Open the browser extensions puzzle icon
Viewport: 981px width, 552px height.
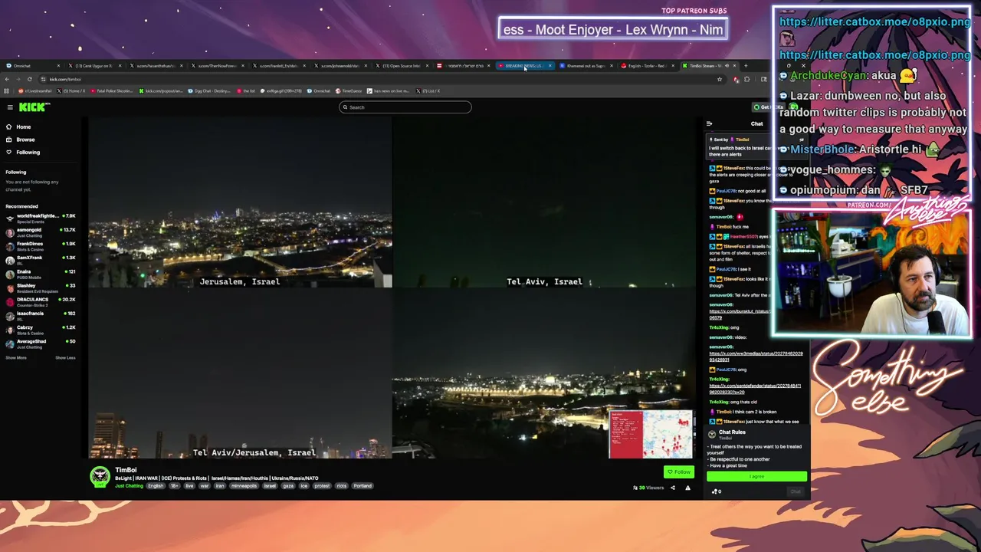pos(747,79)
